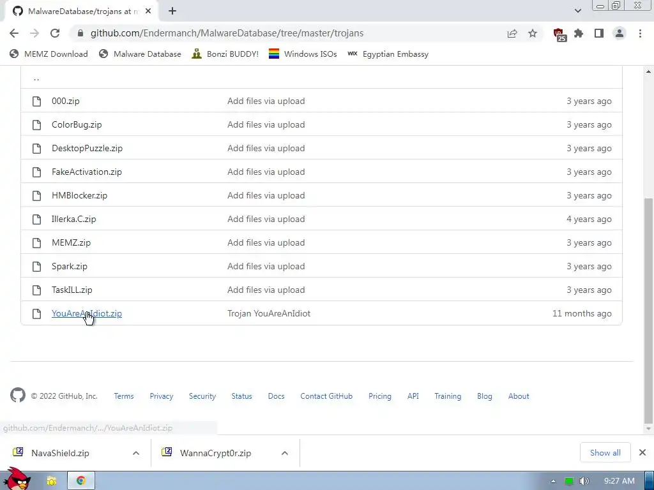Close the downloads bar
The image size is (654, 490).
tap(643, 452)
